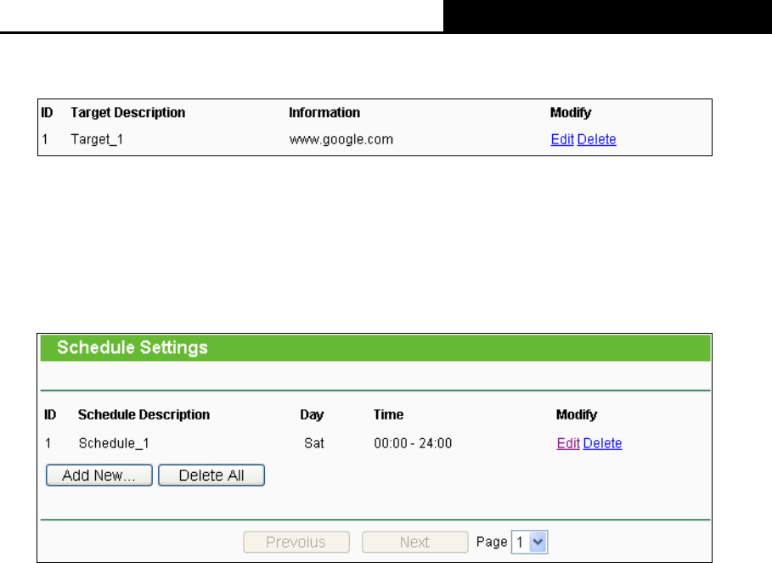Image resolution: width=772 pixels, height=563 pixels.
Task: Go to the Previous page
Action: point(296,542)
